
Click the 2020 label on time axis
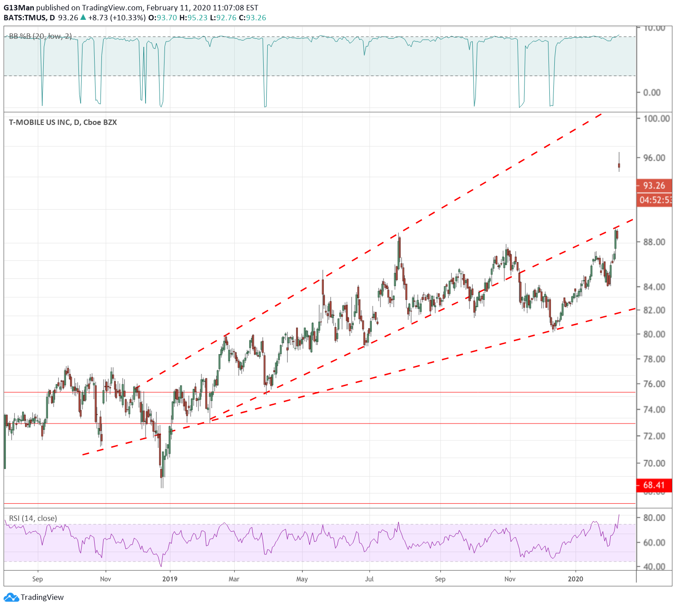coord(576,579)
